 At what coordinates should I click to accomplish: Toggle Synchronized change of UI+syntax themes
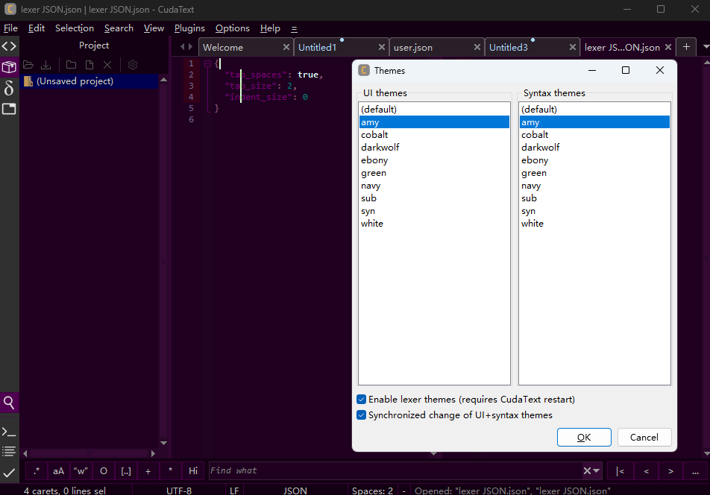(361, 415)
